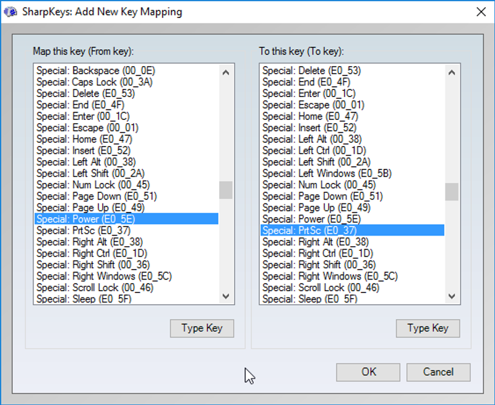Click Type Key under To key list

point(428,328)
